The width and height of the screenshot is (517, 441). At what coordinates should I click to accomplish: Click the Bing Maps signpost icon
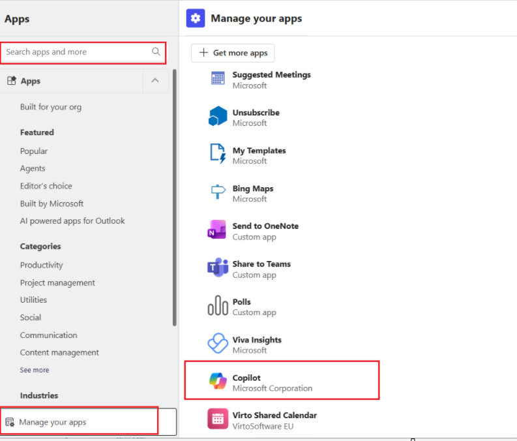218,192
